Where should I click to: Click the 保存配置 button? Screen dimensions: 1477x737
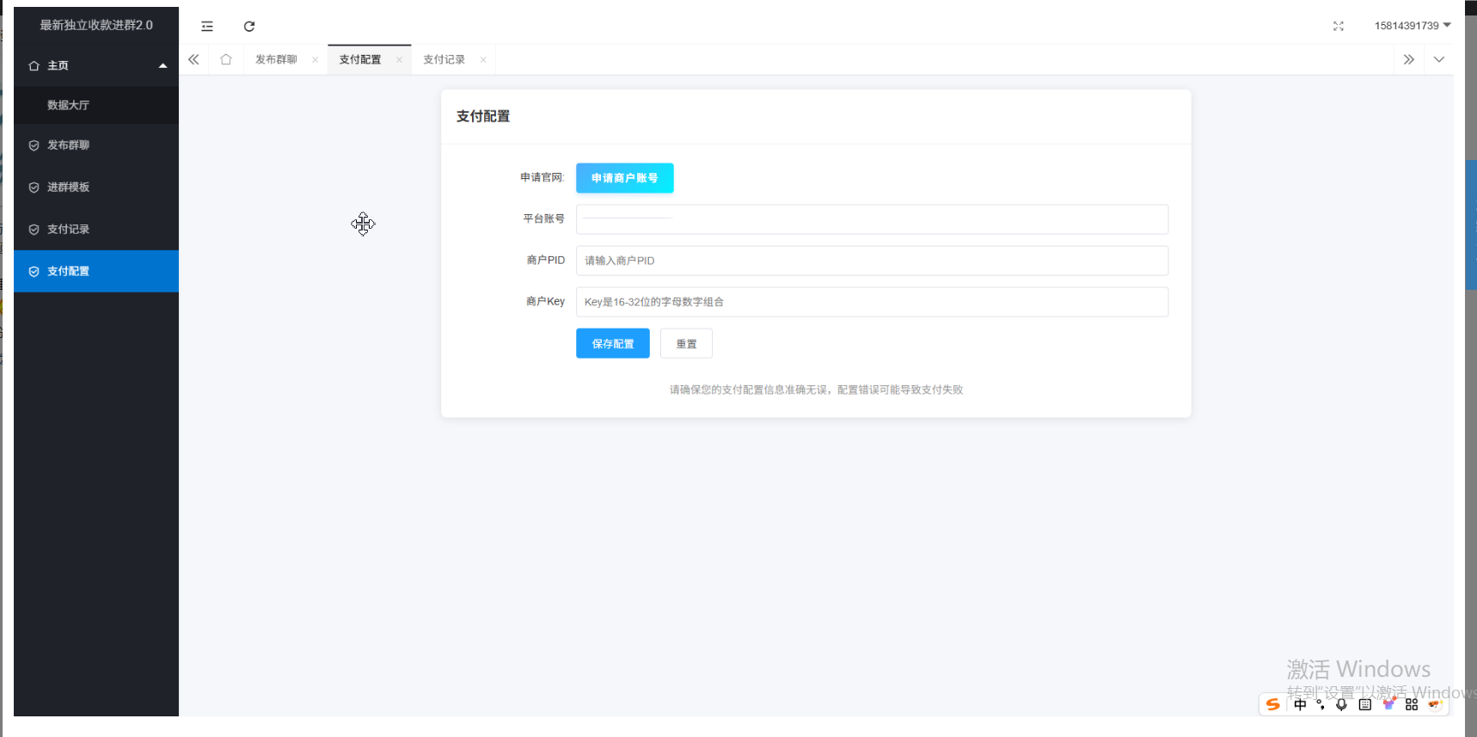pos(613,344)
